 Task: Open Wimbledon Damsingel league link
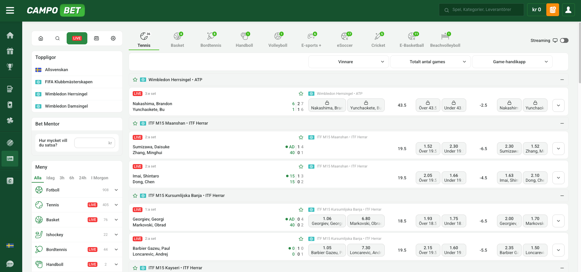pos(77,106)
